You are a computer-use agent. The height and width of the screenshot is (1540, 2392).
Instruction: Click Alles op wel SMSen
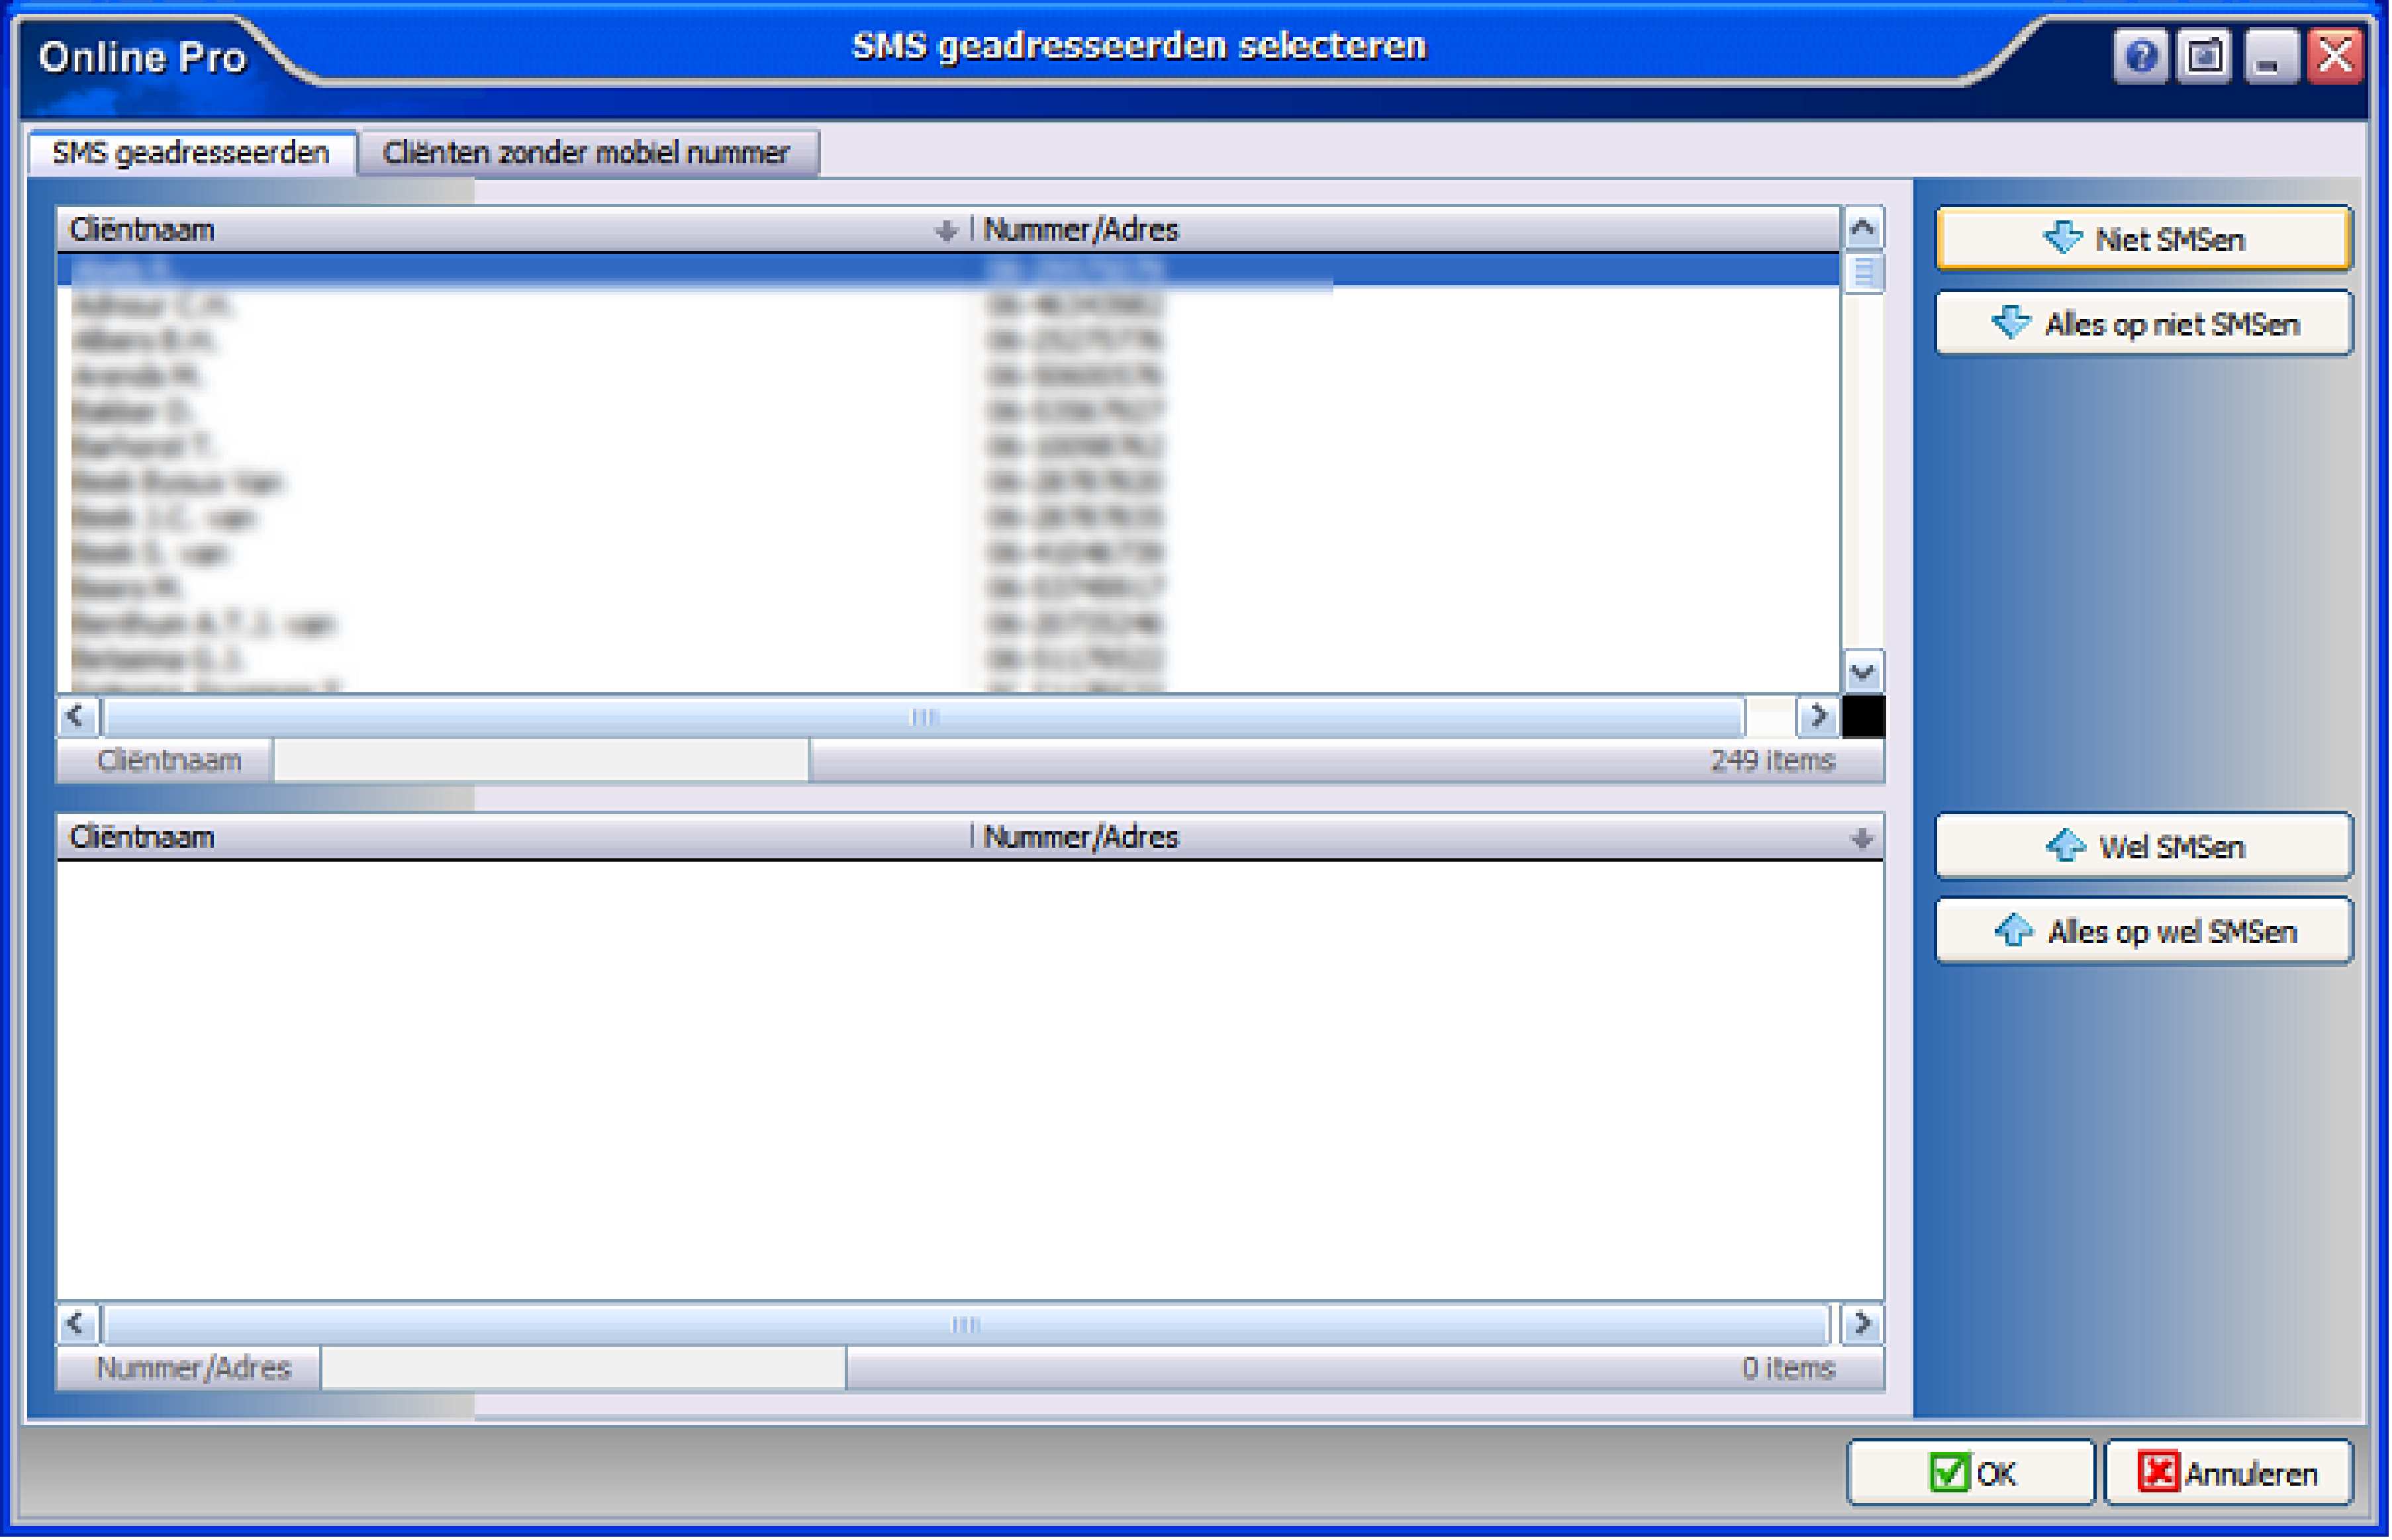[2144, 932]
